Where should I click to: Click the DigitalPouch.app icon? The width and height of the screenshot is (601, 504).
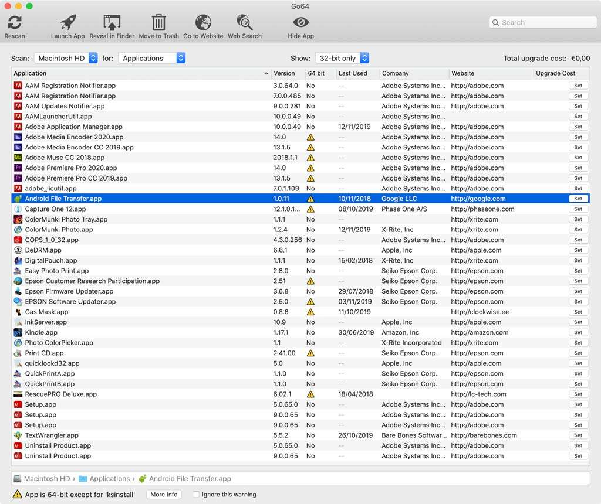(x=18, y=260)
